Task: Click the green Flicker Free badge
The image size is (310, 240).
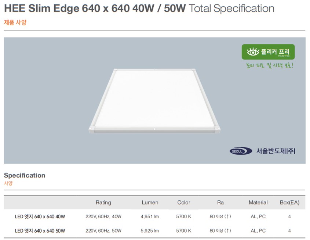Action: click(x=268, y=52)
